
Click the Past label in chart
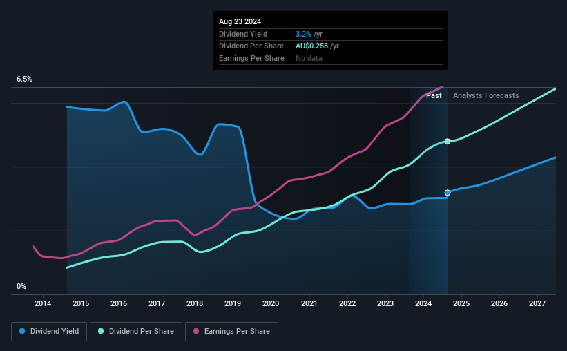tap(434, 95)
